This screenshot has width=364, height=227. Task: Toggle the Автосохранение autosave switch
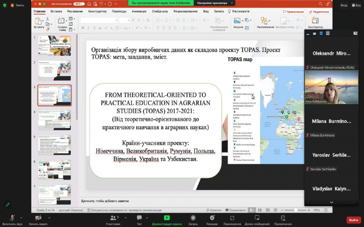coord(79,4)
